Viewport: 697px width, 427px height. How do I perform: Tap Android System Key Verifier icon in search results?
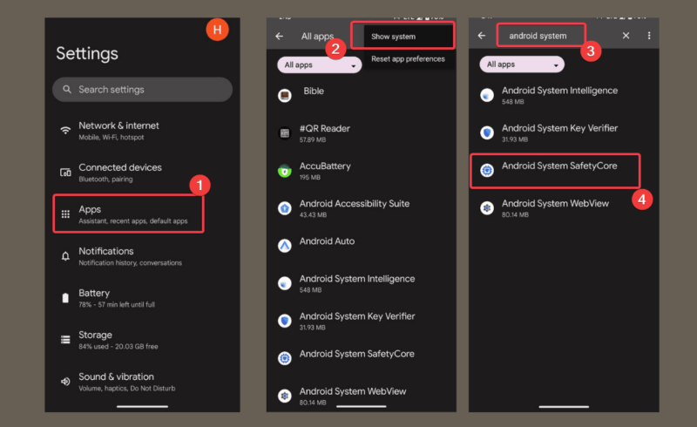point(487,132)
